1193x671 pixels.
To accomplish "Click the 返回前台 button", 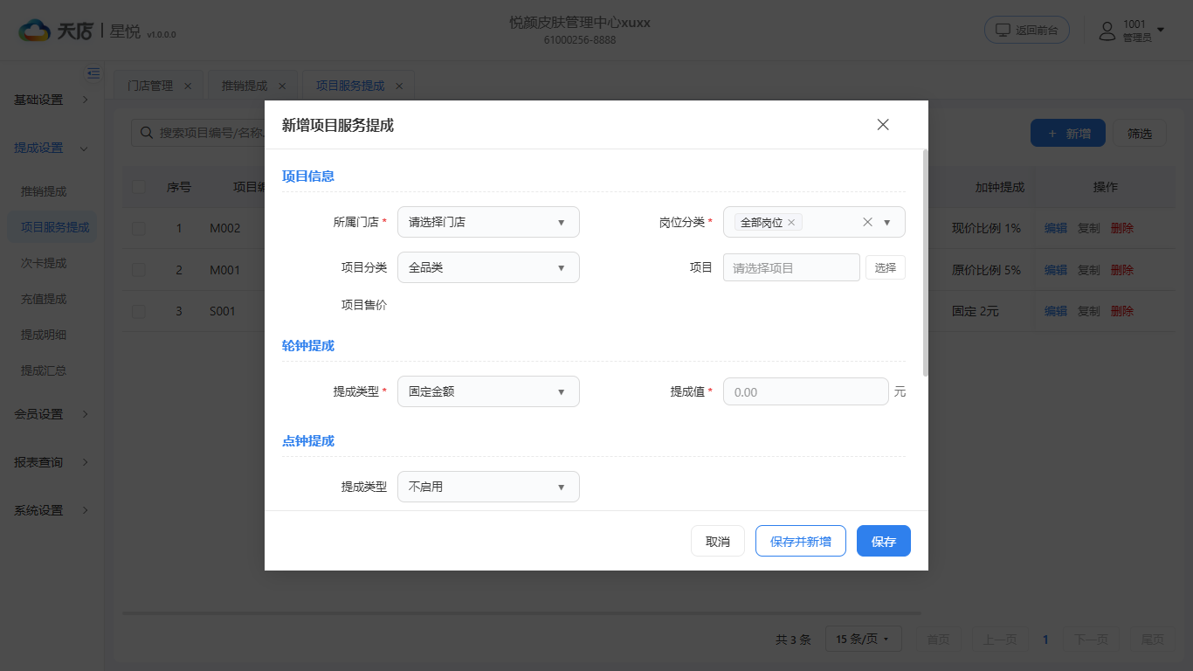I will coord(1027,30).
